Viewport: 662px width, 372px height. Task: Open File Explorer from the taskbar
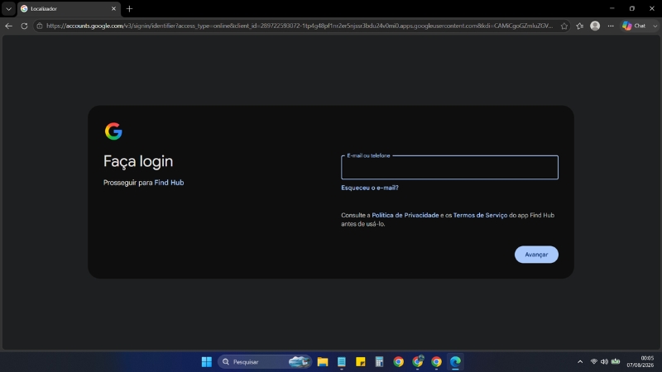(323, 361)
